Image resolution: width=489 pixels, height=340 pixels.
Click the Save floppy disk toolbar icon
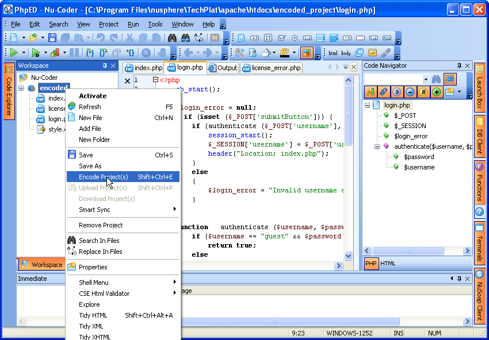[x=52, y=38]
